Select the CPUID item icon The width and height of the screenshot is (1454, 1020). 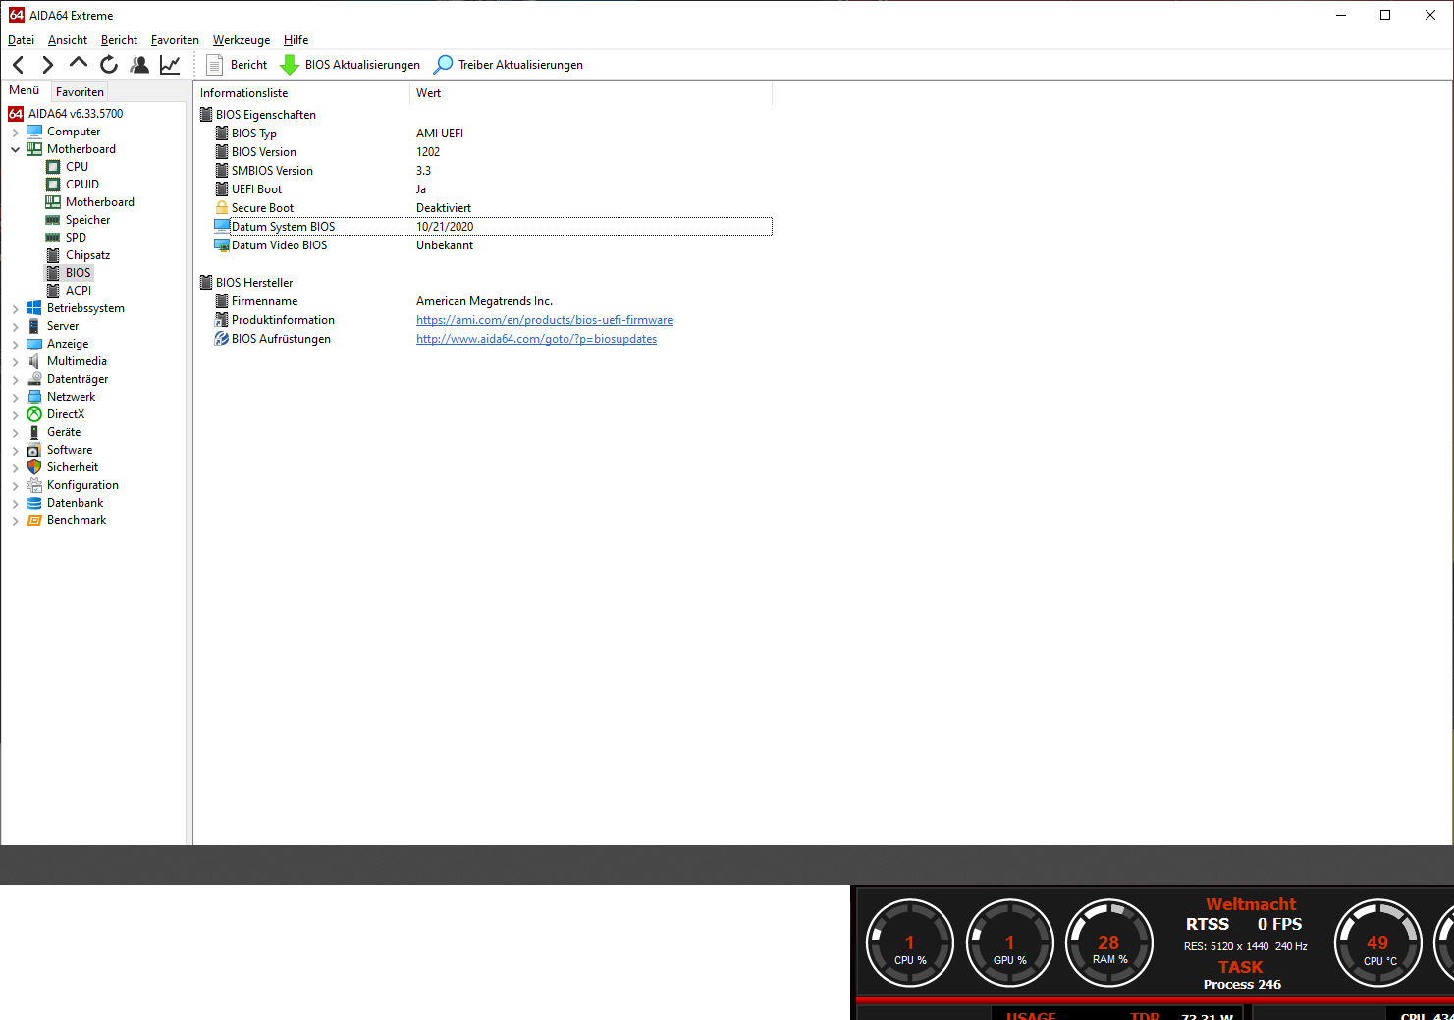[x=53, y=185]
